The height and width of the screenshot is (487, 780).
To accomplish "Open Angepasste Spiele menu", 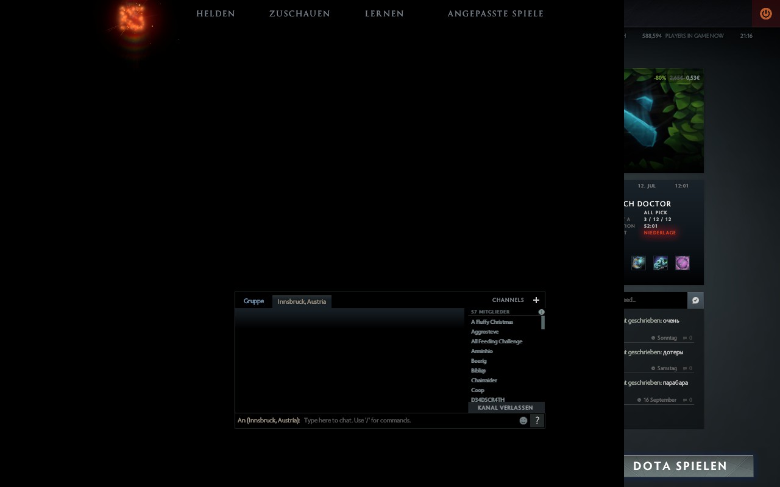I will click(x=495, y=14).
